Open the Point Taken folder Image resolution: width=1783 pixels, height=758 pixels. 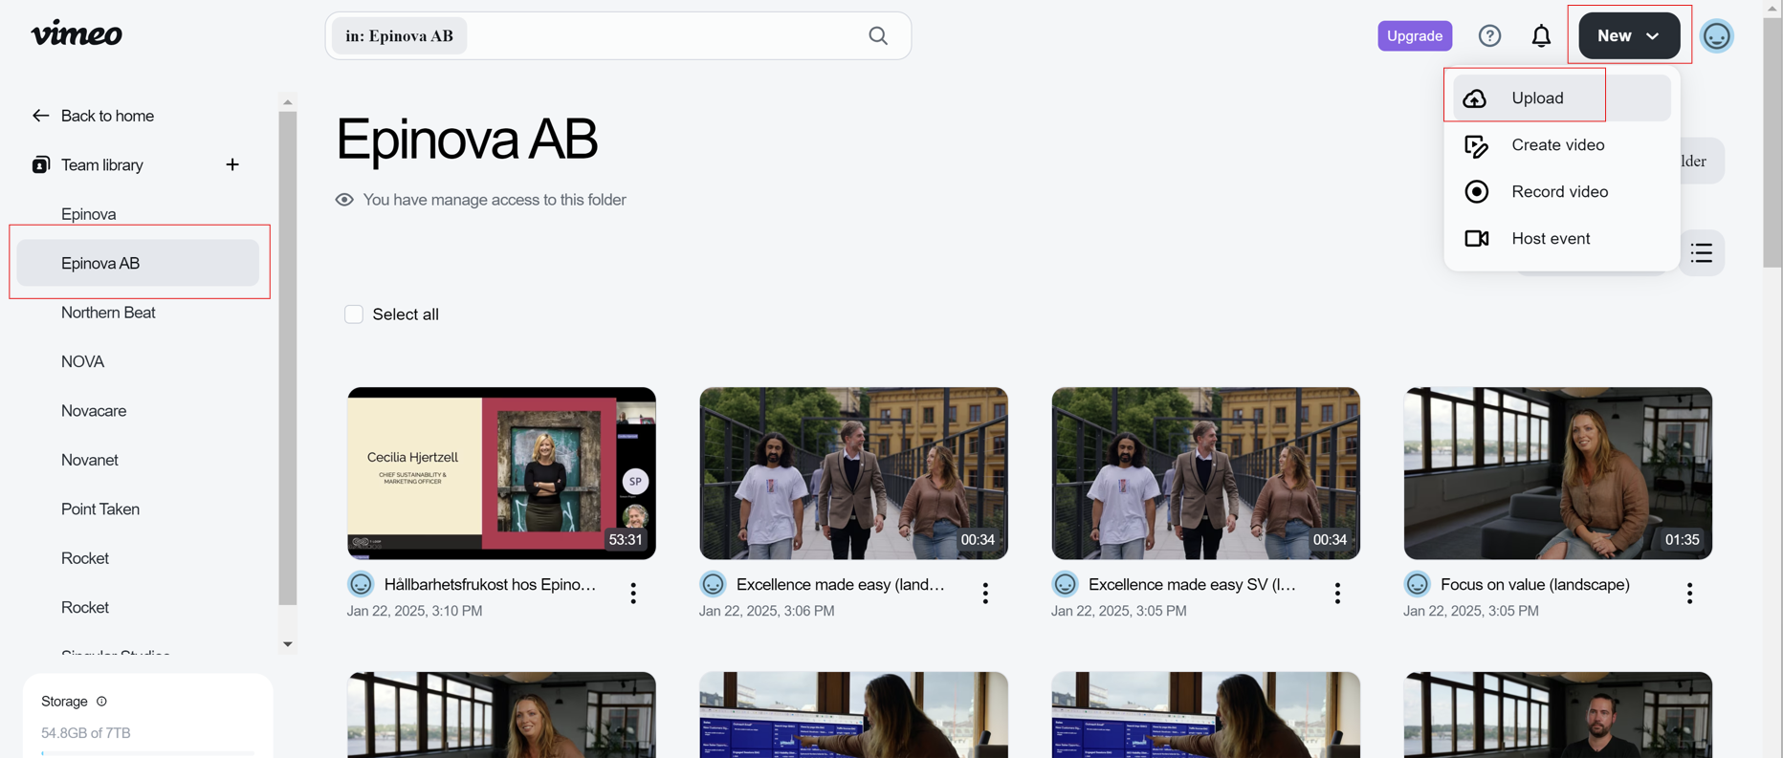point(100,509)
